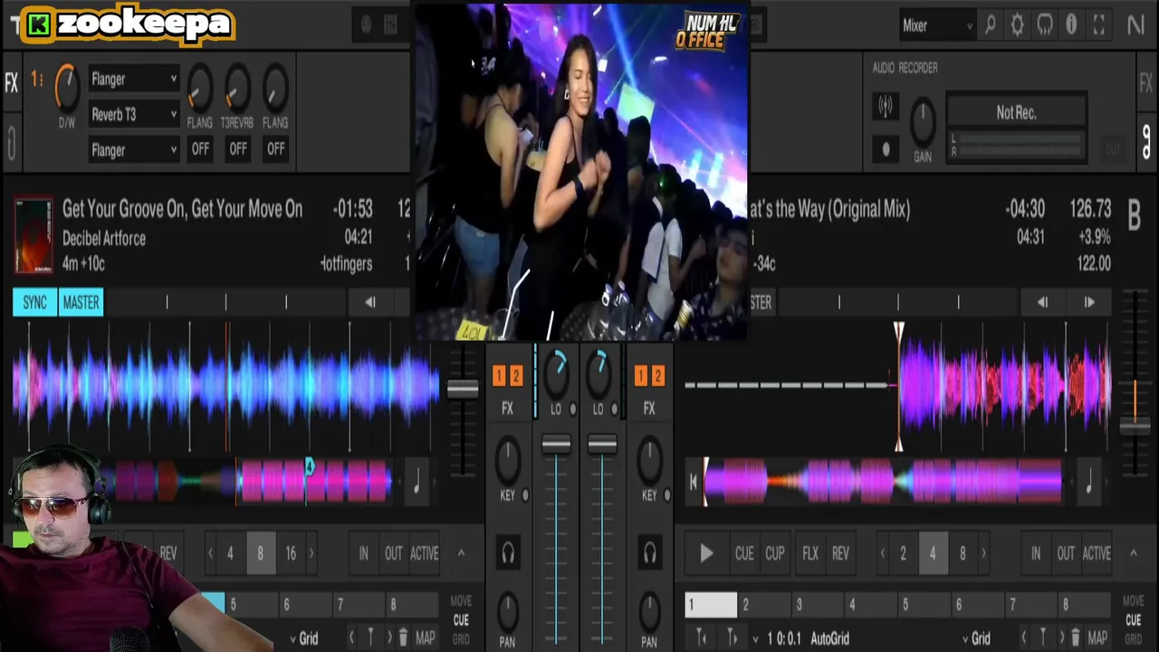Click the info icon in header
Viewport: 1159px width, 652px height.
point(1071,25)
